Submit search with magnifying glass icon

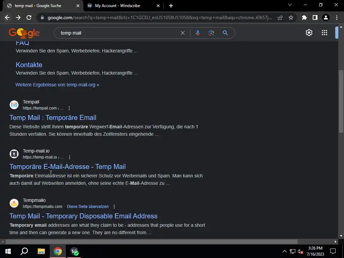tap(225, 33)
